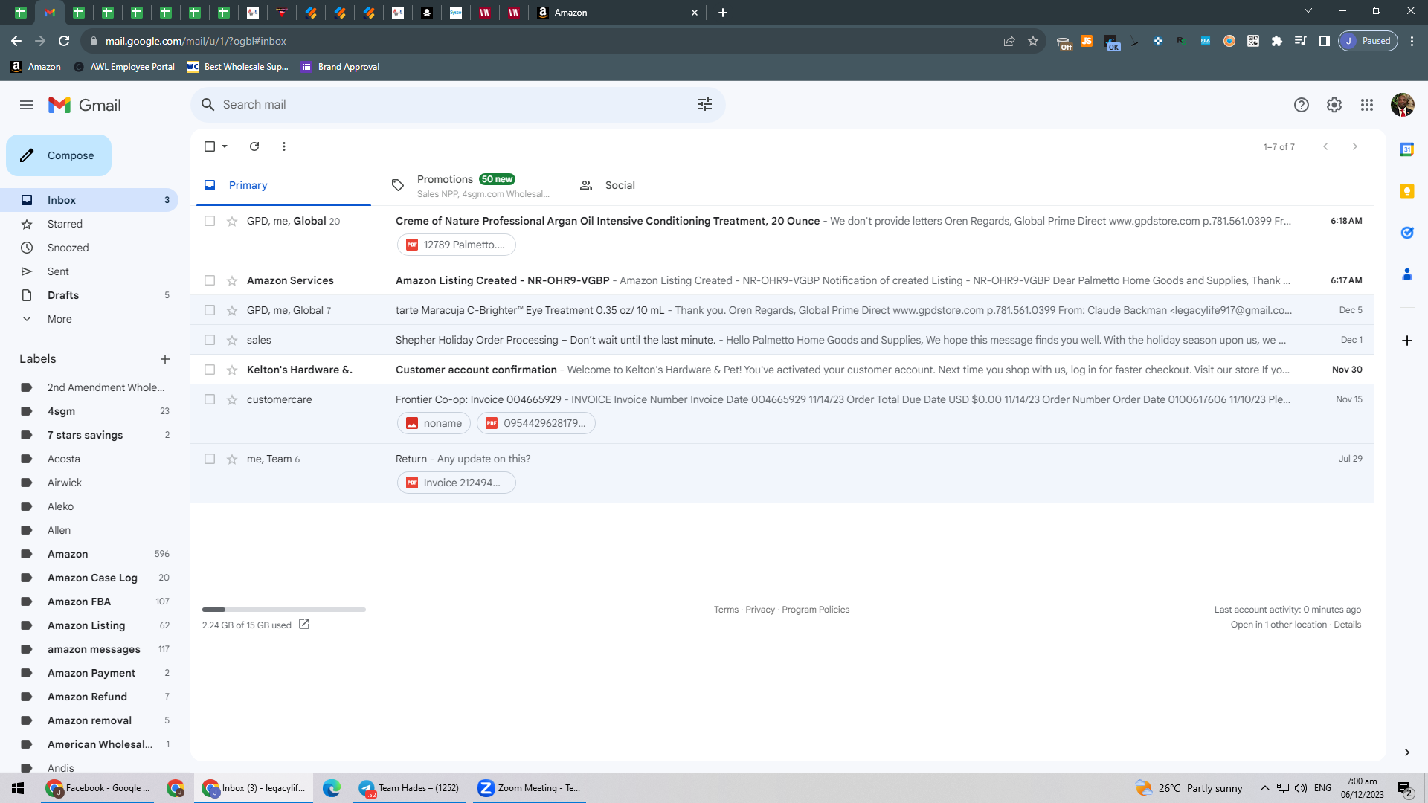1428x803 pixels.
Task: Bookmark this page star icon
Action: click(x=1033, y=41)
